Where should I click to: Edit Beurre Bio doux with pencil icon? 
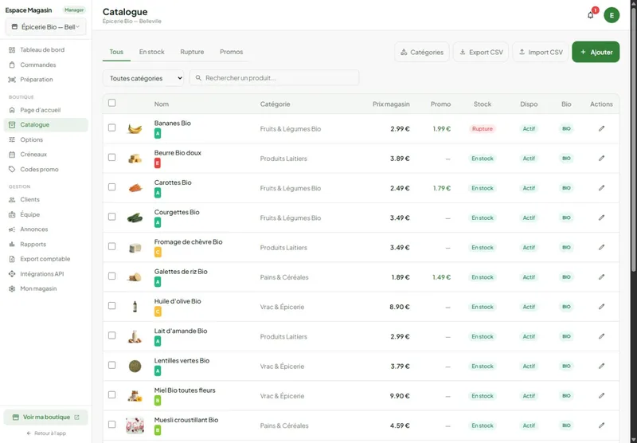point(601,158)
